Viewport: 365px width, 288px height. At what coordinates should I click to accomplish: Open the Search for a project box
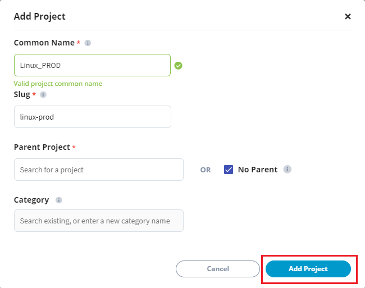98,170
